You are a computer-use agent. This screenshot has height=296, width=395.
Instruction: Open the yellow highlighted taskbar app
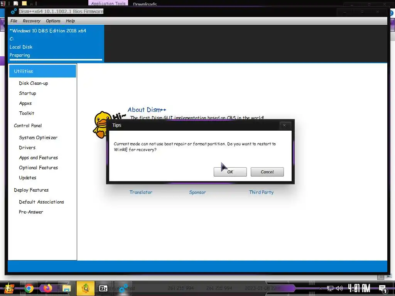[x=86, y=288]
